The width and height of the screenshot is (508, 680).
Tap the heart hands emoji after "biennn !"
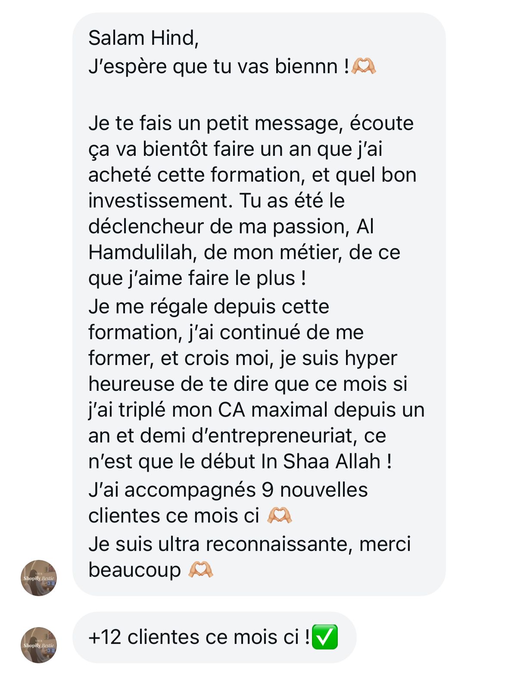click(364, 66)
